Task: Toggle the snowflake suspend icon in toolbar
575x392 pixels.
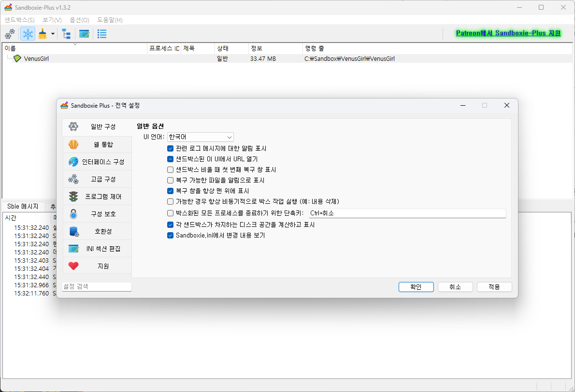Action: (x=28, y=34)
